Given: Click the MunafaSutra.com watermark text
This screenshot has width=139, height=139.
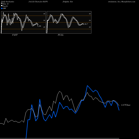Looking at the screenshot, I should point(128,2).
